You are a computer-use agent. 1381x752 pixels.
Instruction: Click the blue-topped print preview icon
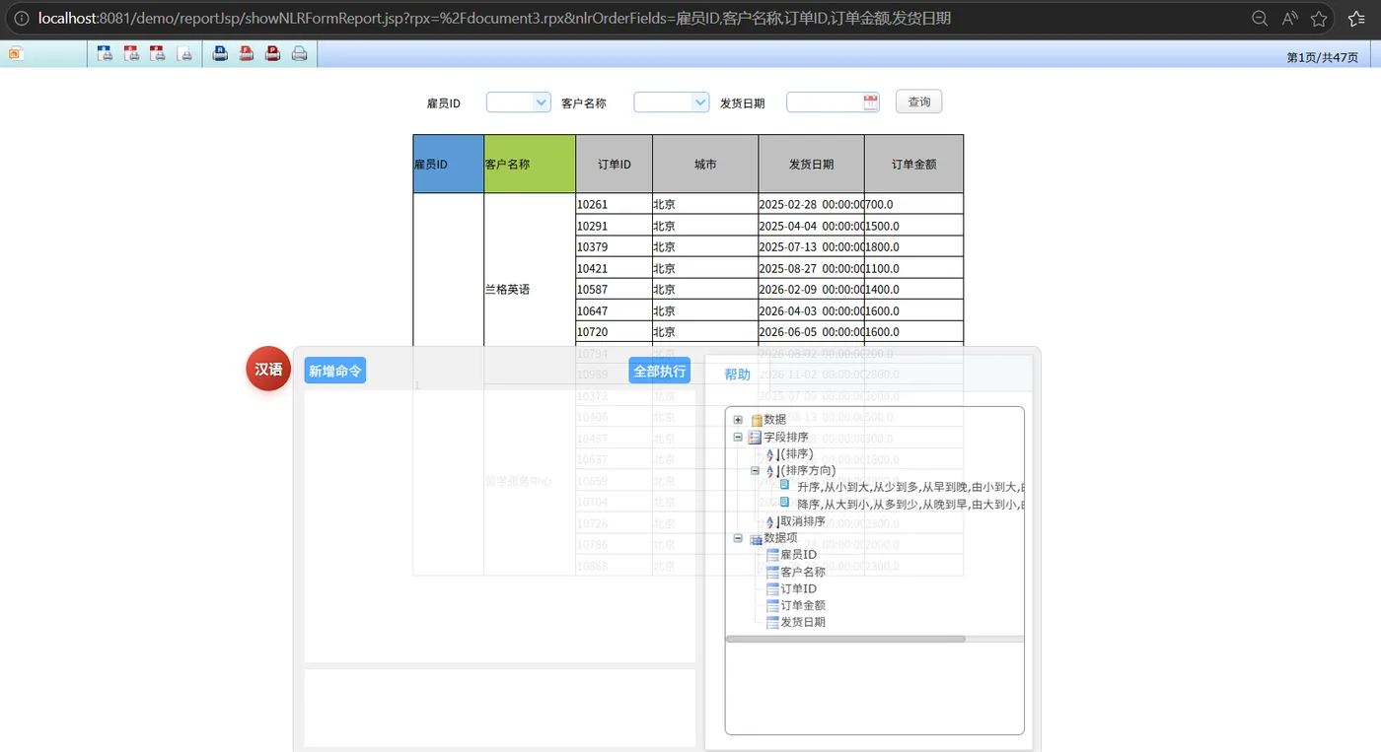[x=105, y=54]
